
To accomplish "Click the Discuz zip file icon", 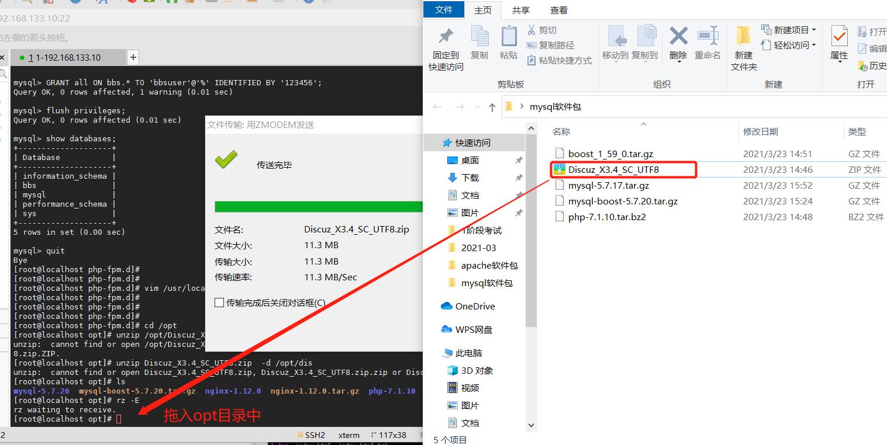I will pos(559,170).
